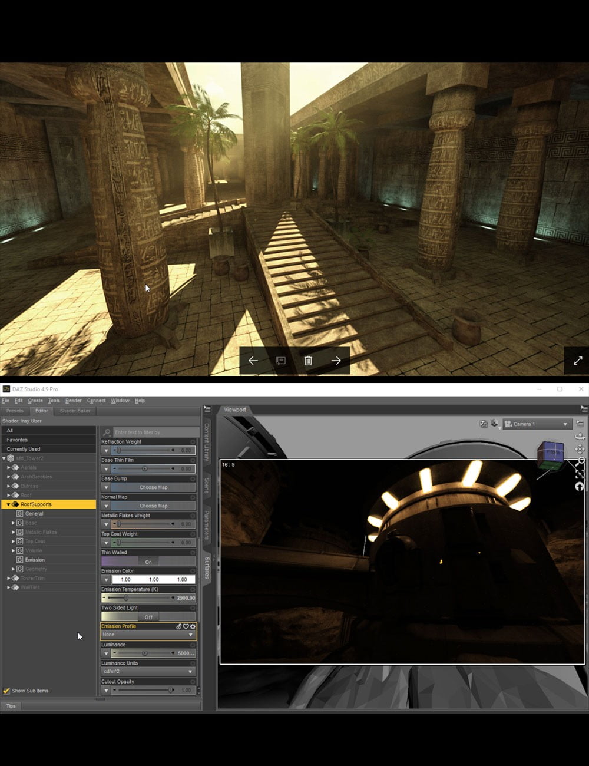This screenshot has width=589, height=766.
Task: Click the Emission Profile gear settings icon
Action: coord(193,626)
